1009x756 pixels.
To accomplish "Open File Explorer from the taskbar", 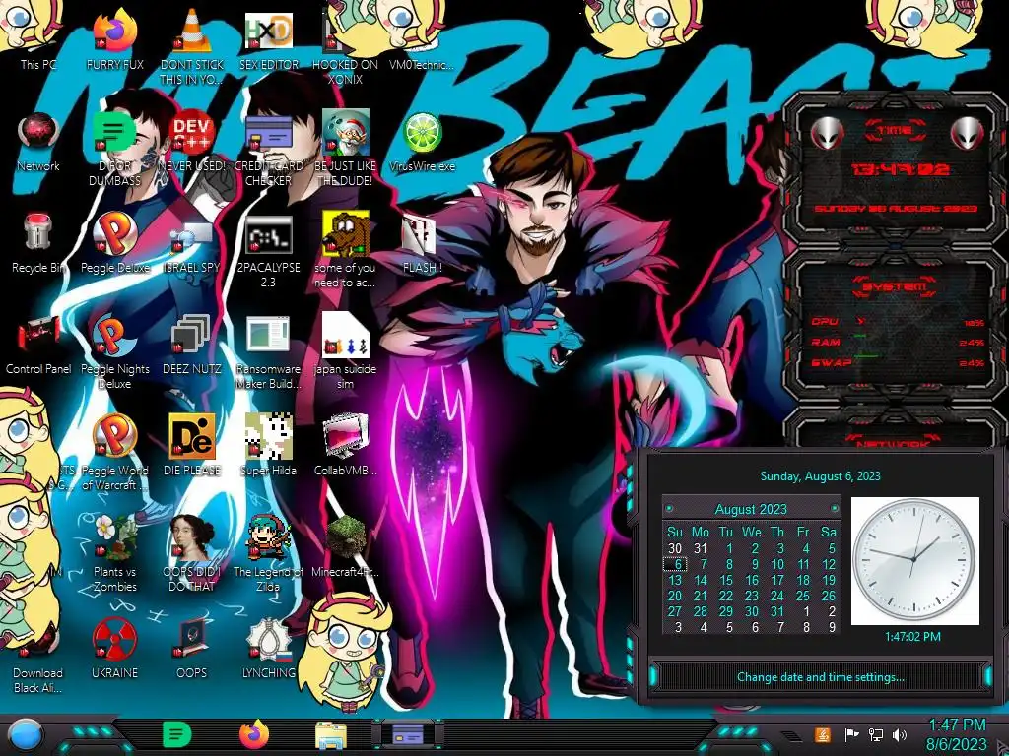I will (331, 735).
